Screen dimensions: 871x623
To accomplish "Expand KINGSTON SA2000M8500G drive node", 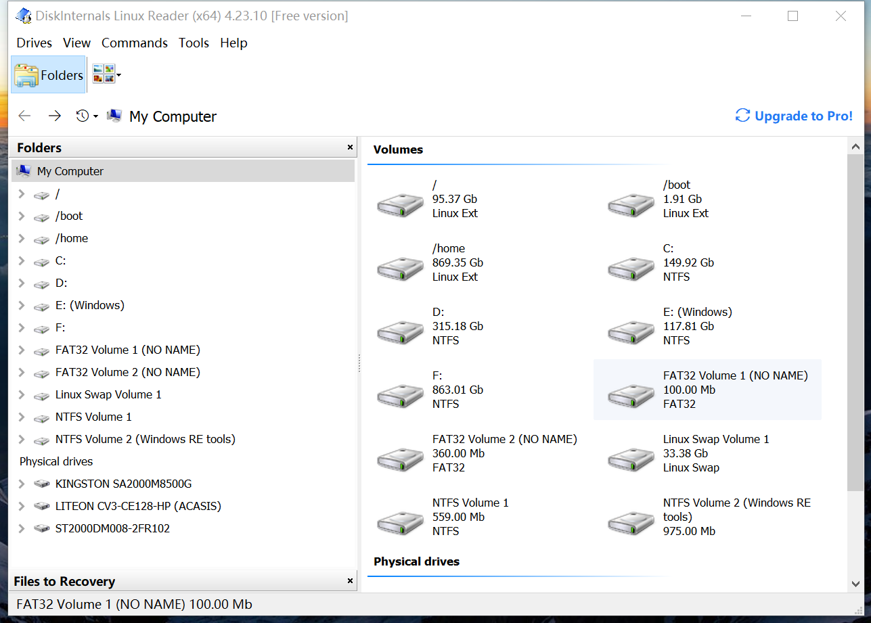I will coord(22,484).
